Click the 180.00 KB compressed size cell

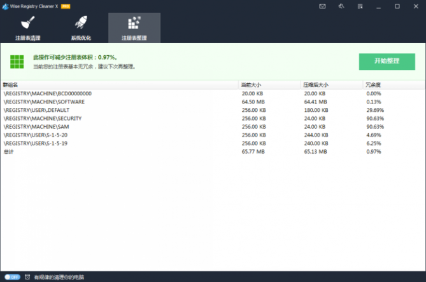316,110
